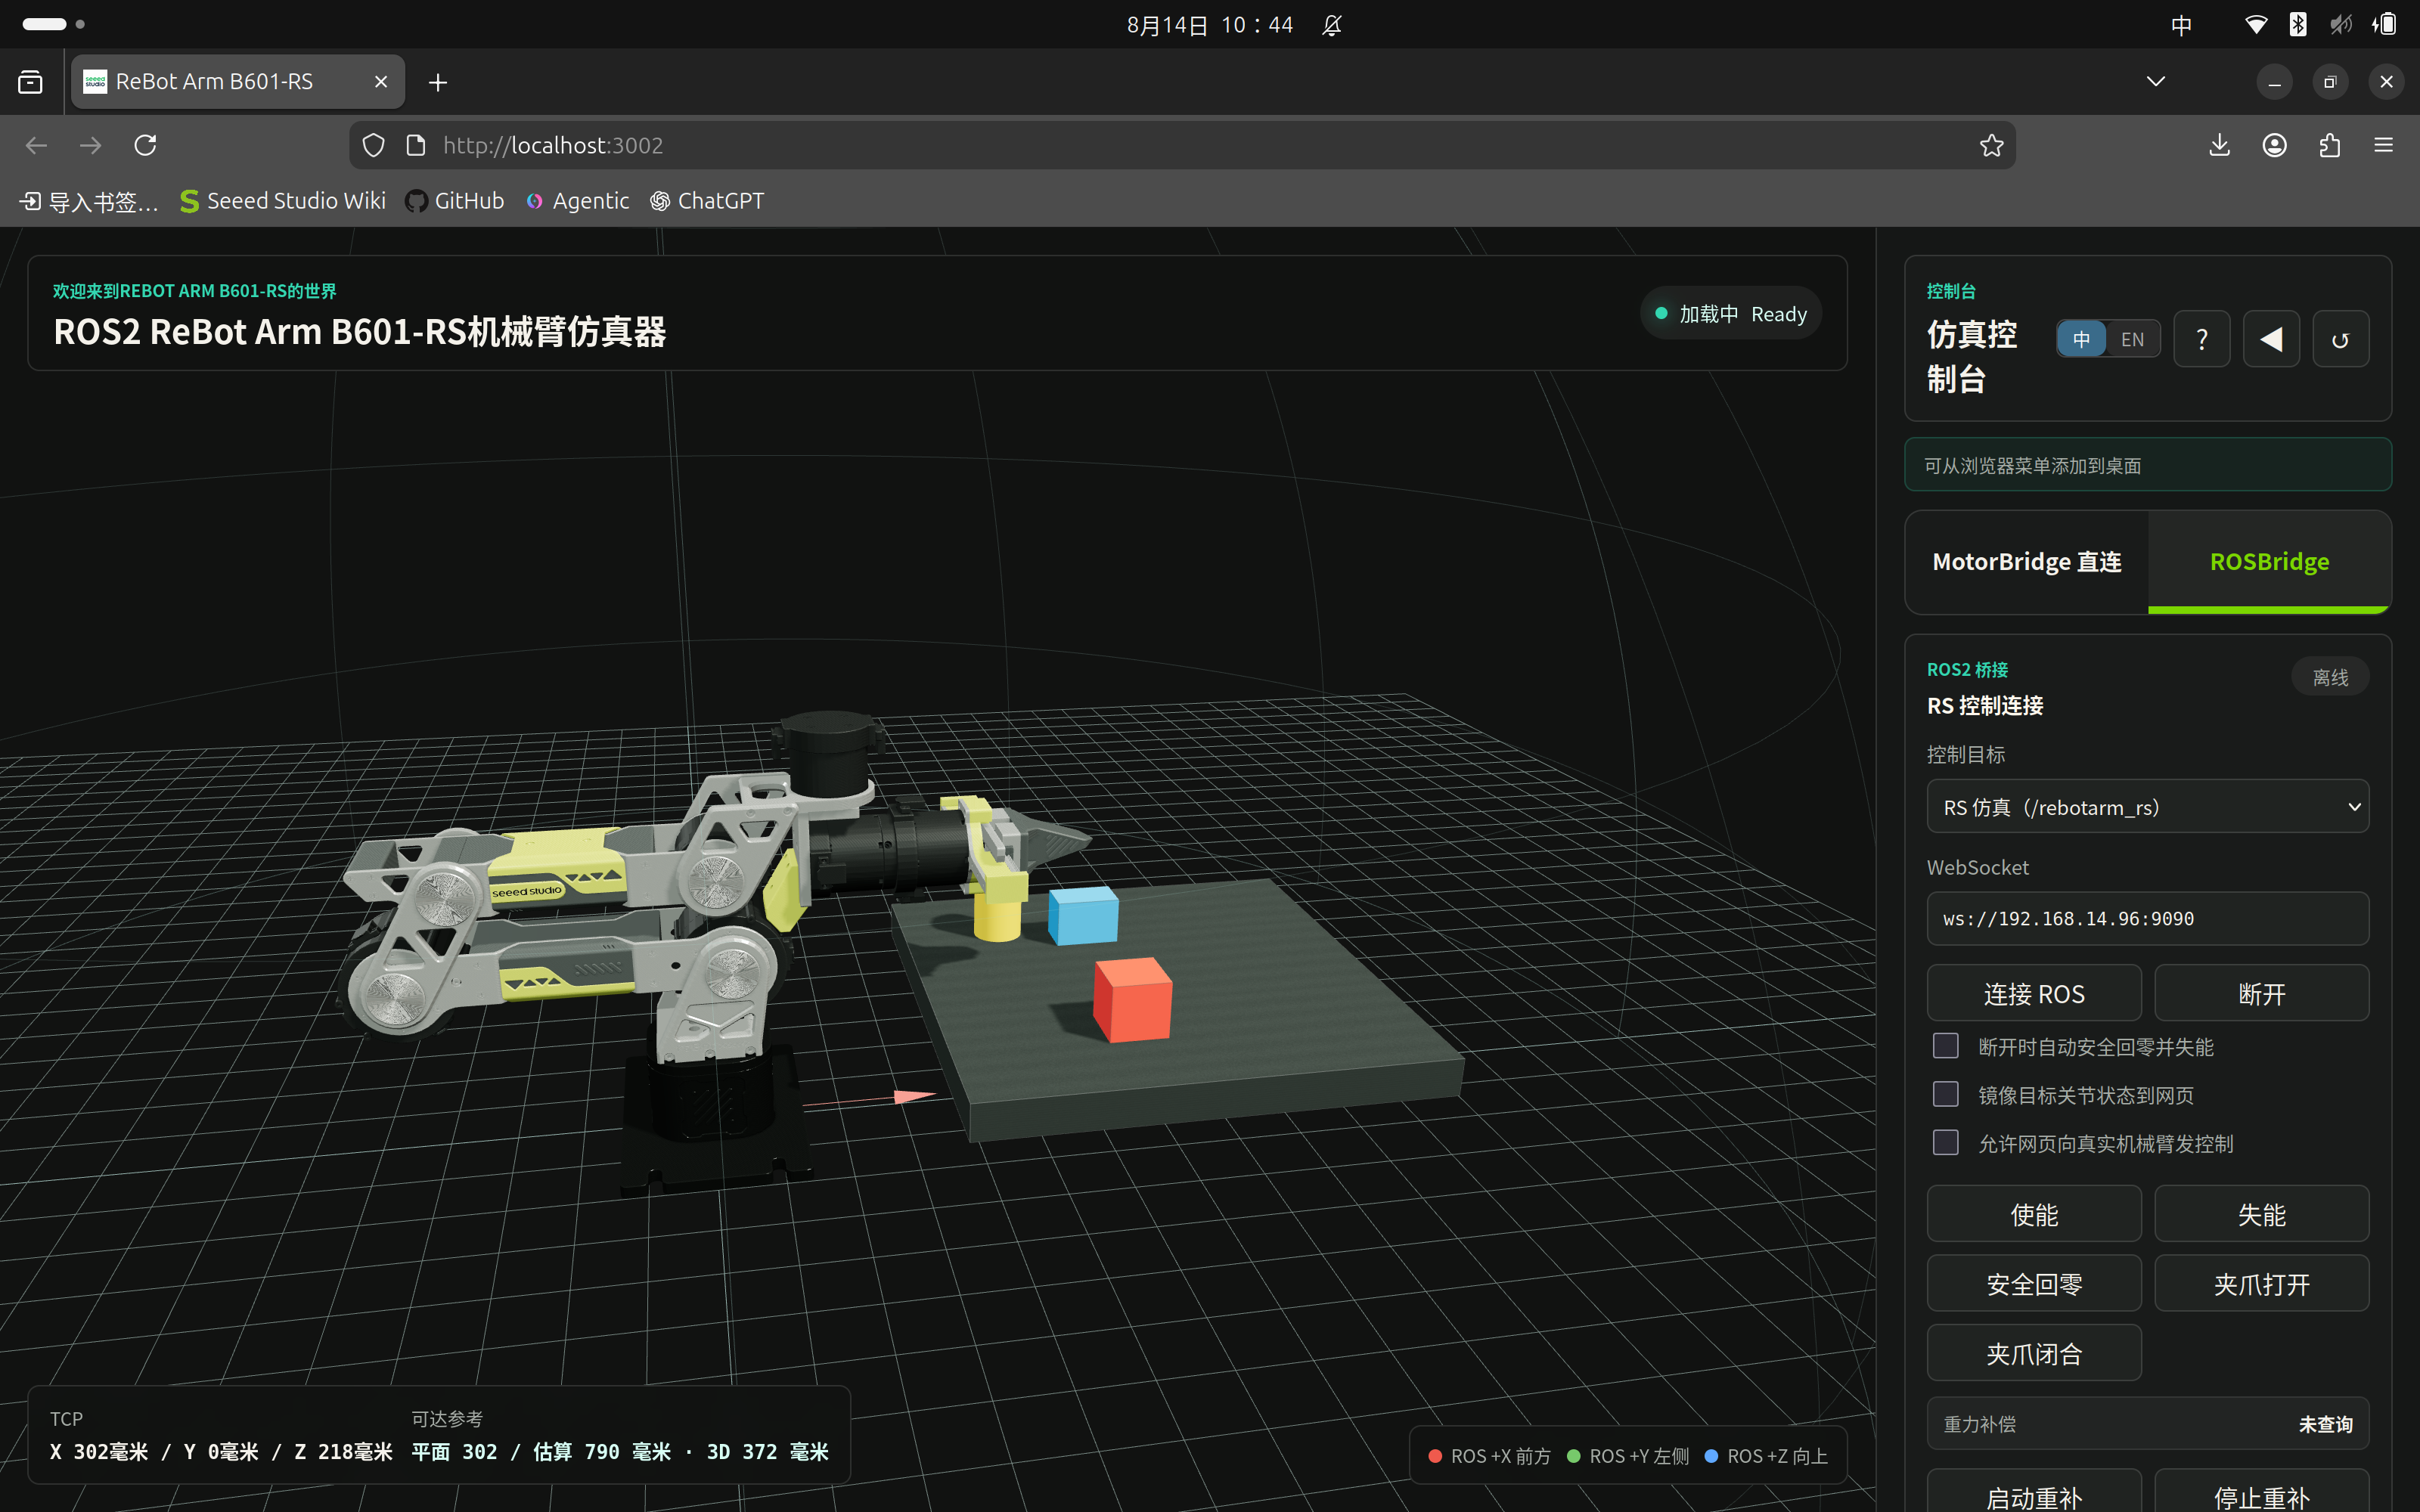
Task: Open the ChatGPT bookmark
Action: pyautogui.click(x=707, y=202)
